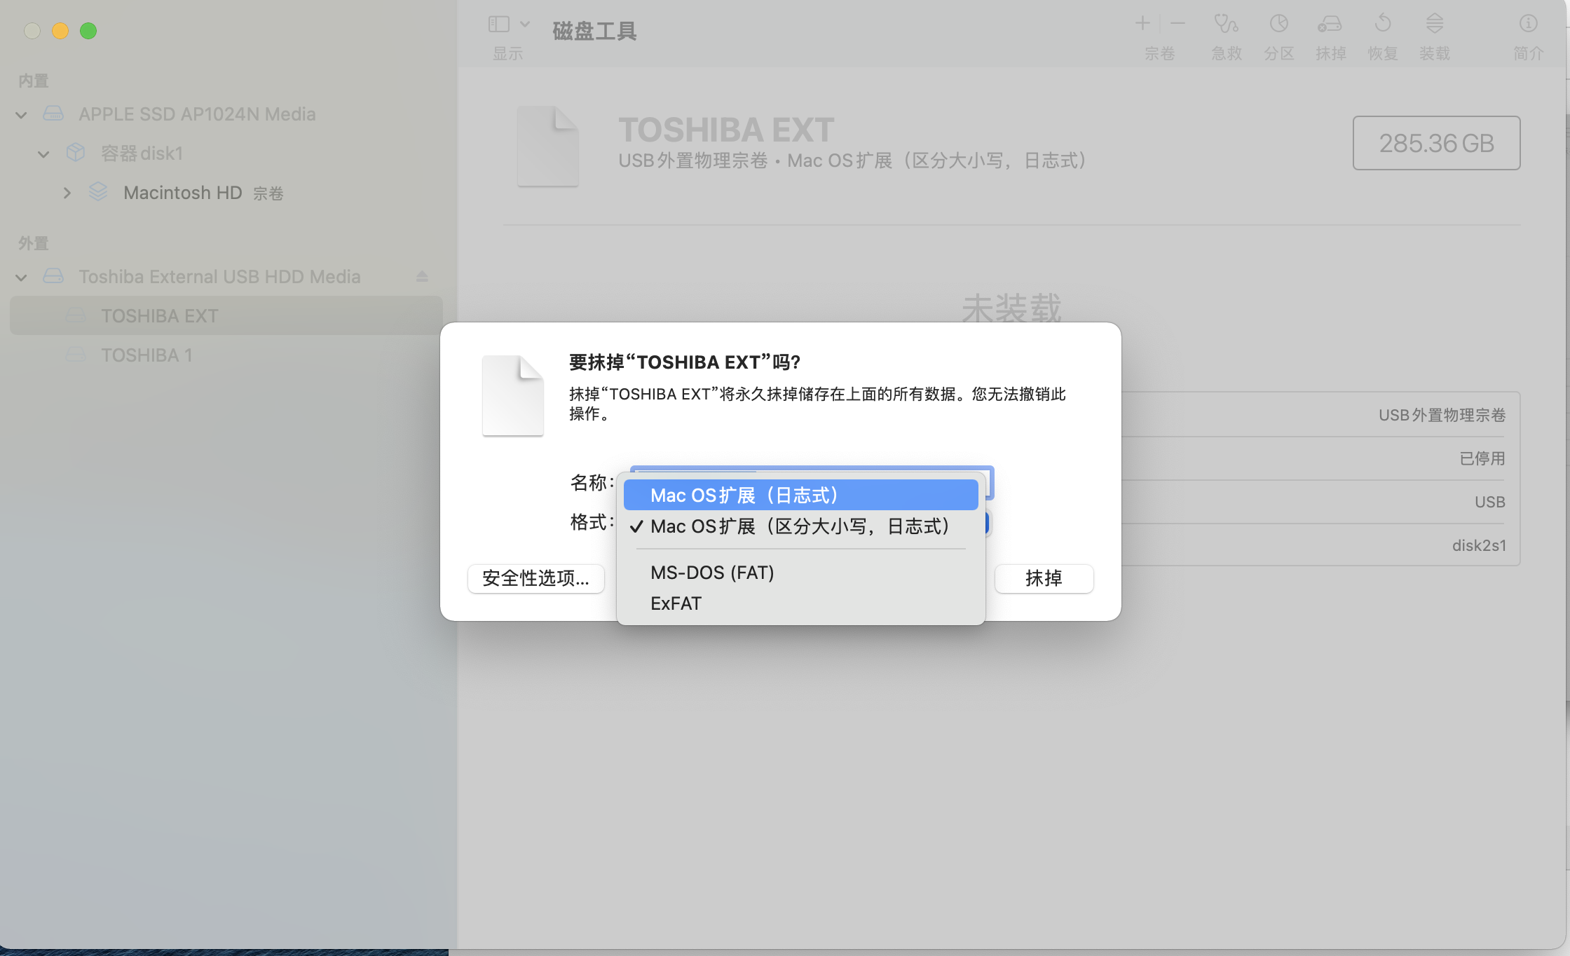Click the add volume plus icon
This screenshot has height=956, width=1570.
coord(1142,24)
